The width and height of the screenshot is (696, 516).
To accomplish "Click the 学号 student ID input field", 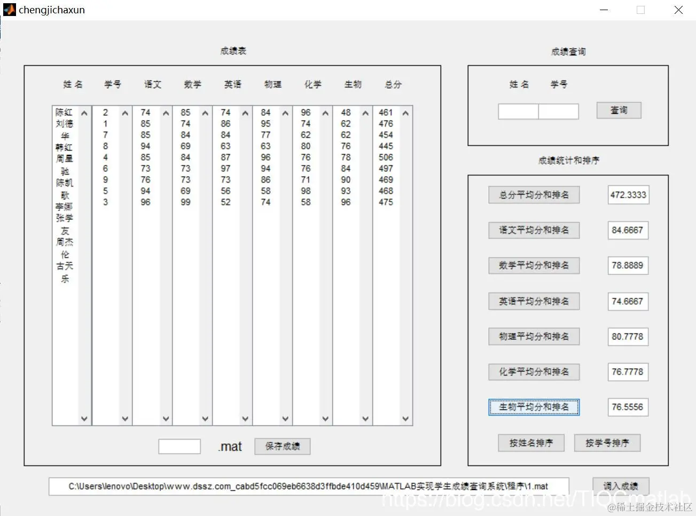I will (558, 111).
